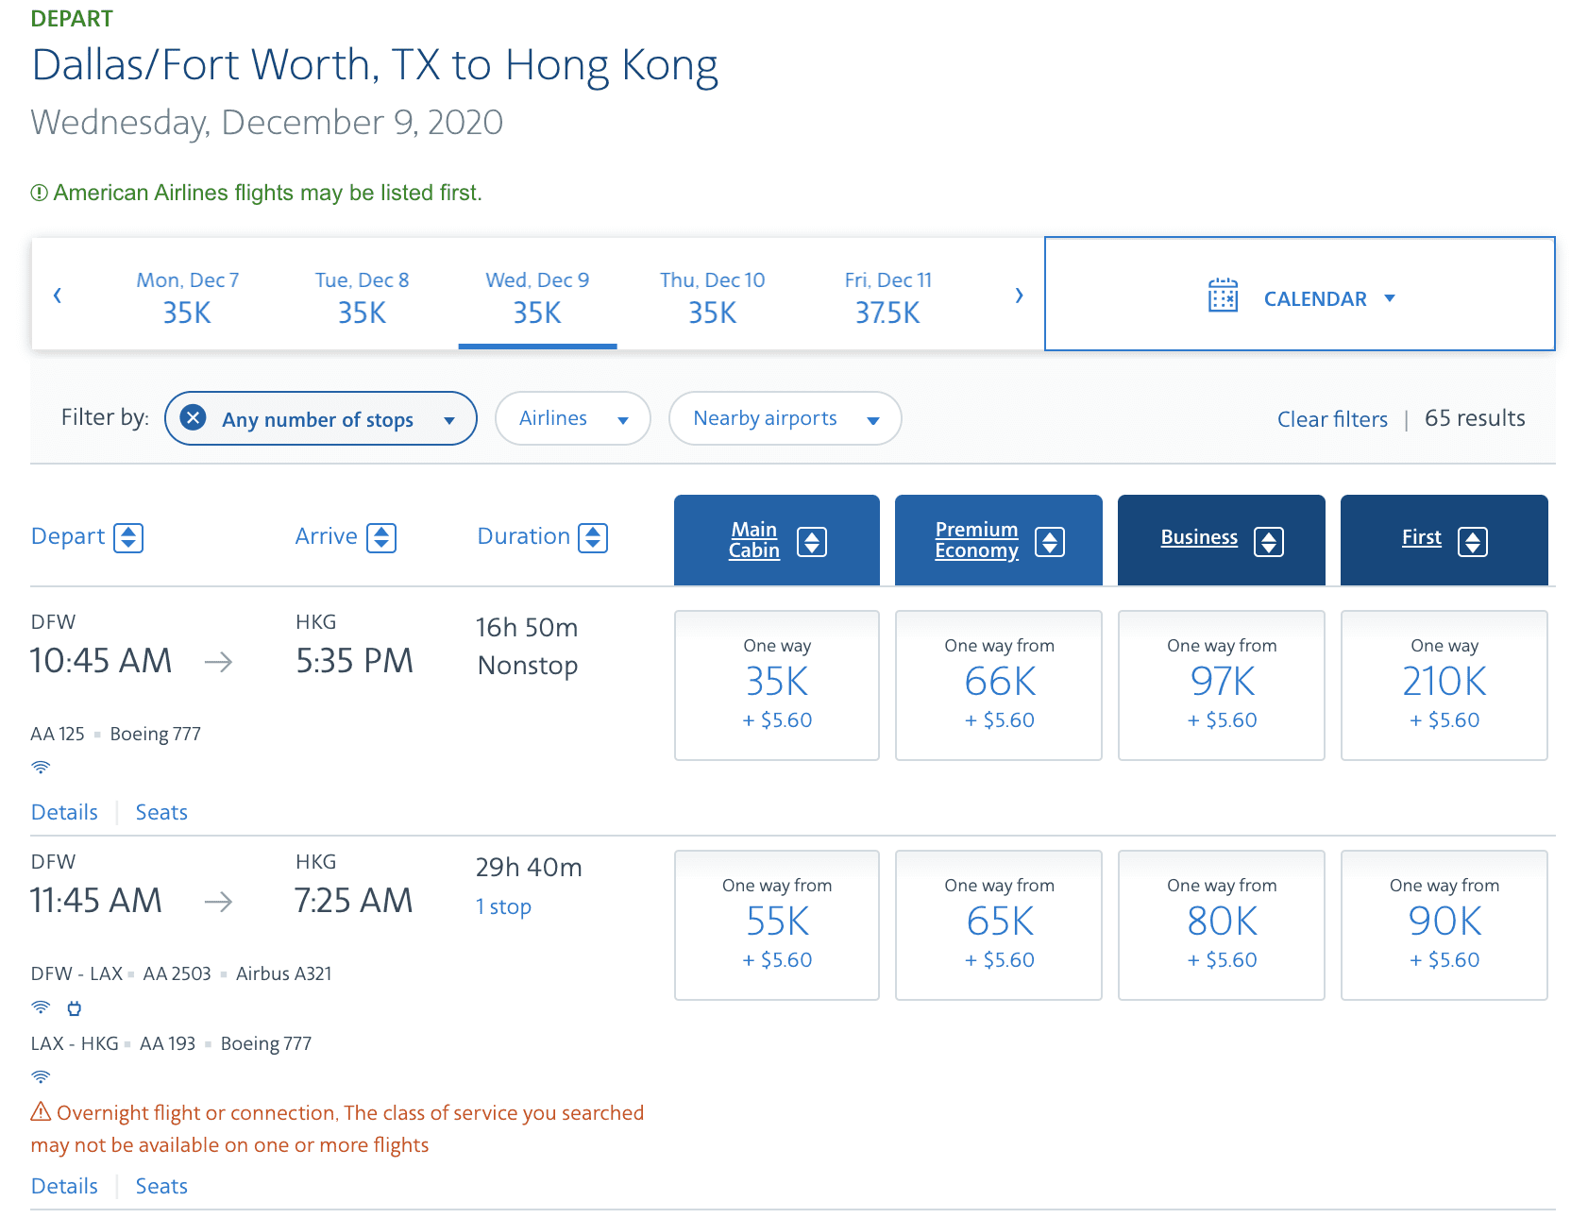The height and width of the screenshot is (1218, 1588).
Task: Switch to the Fri, Dec 11 date tab
Action: click(887, 296)
